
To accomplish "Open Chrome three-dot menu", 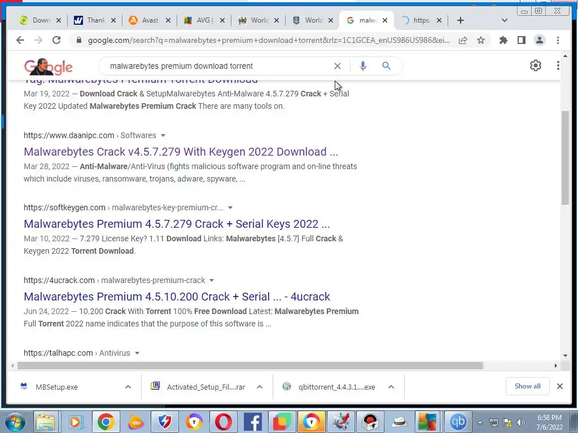I will (558, 40).
